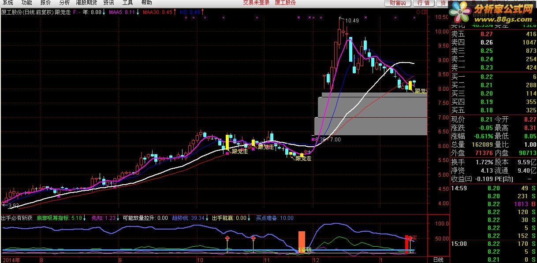Select the 卖四 order row at 8.26
The width and height of the screenshot is (537, 263).
(x=493, y=42)
